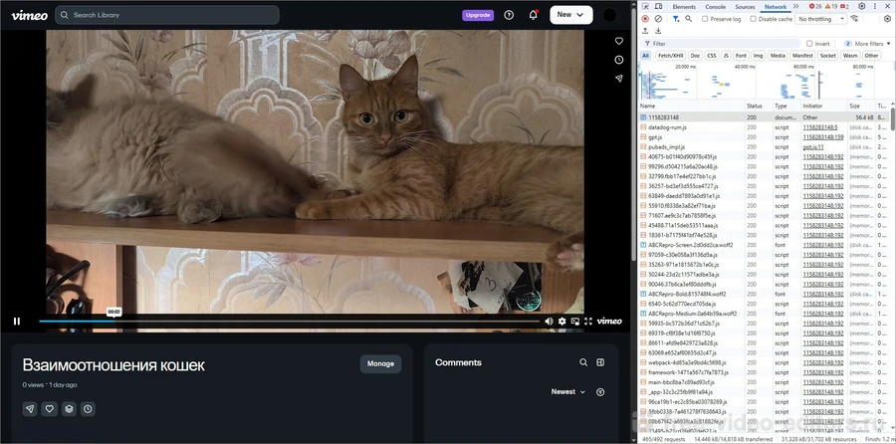Open network conditions Wi-Fi icon

click(854, 19)
